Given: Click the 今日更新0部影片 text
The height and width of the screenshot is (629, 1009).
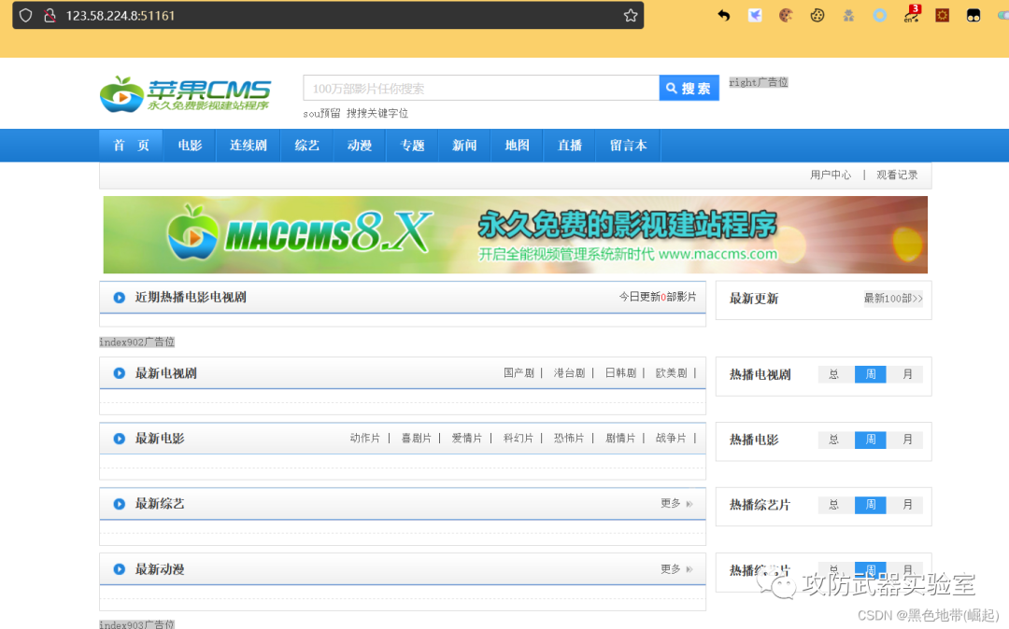Looking at the screenshot, I should tap(658, 297).
